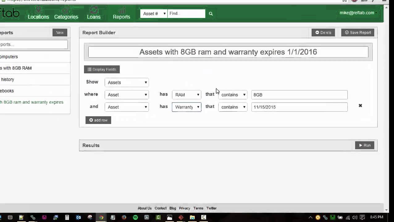The image size is (394, 222).
Task: Open the Terms footer link
Action: click(198, 208)
